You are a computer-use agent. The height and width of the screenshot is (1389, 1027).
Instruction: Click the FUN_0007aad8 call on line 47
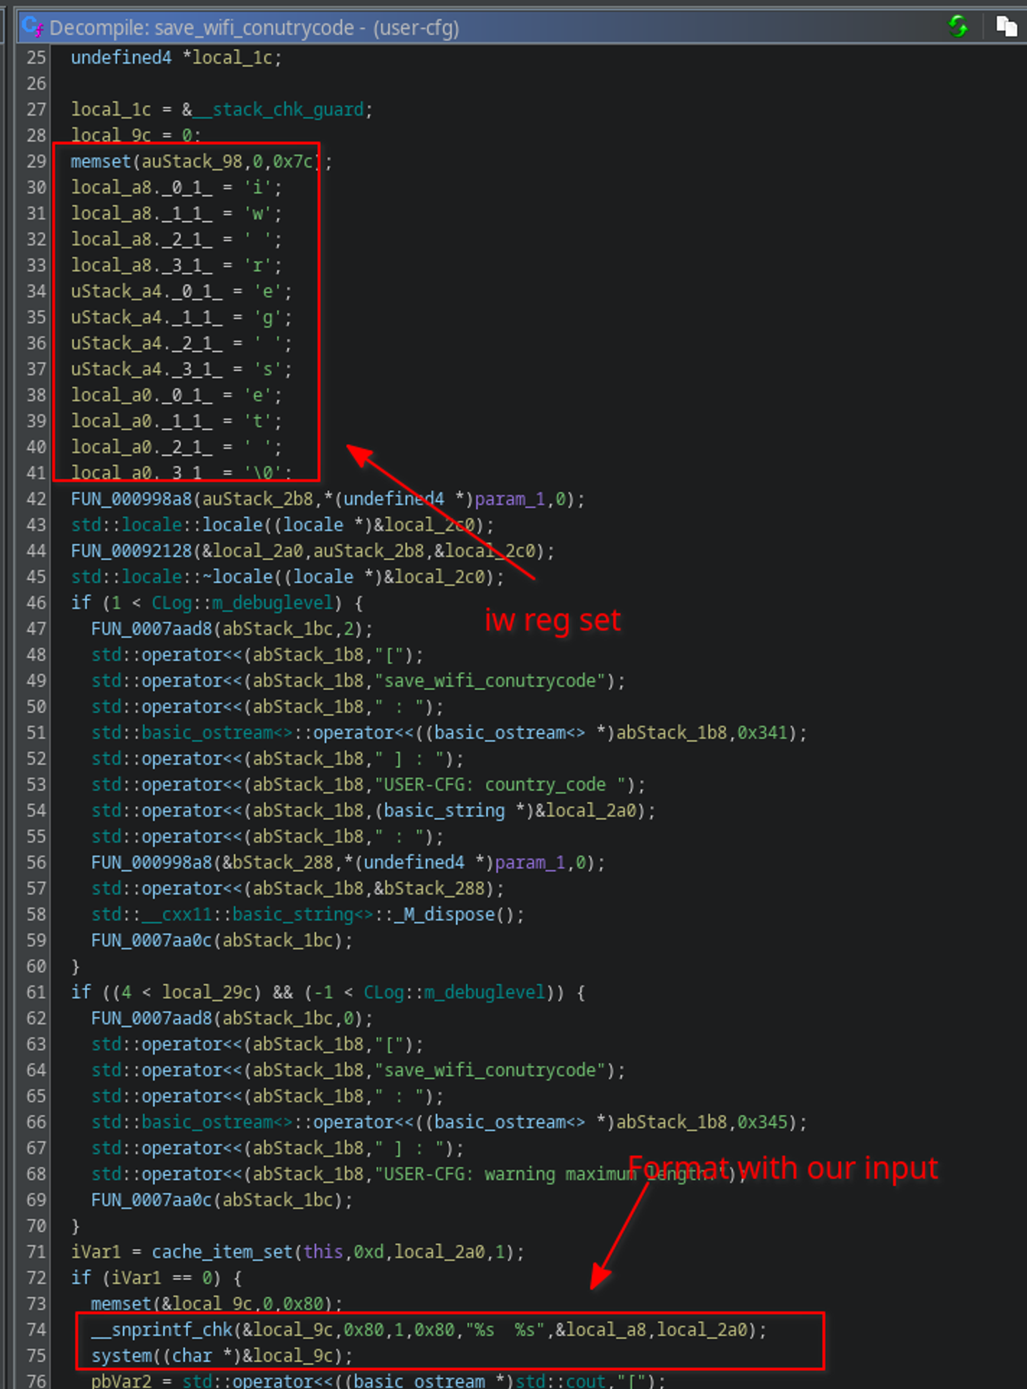(151, 629)
